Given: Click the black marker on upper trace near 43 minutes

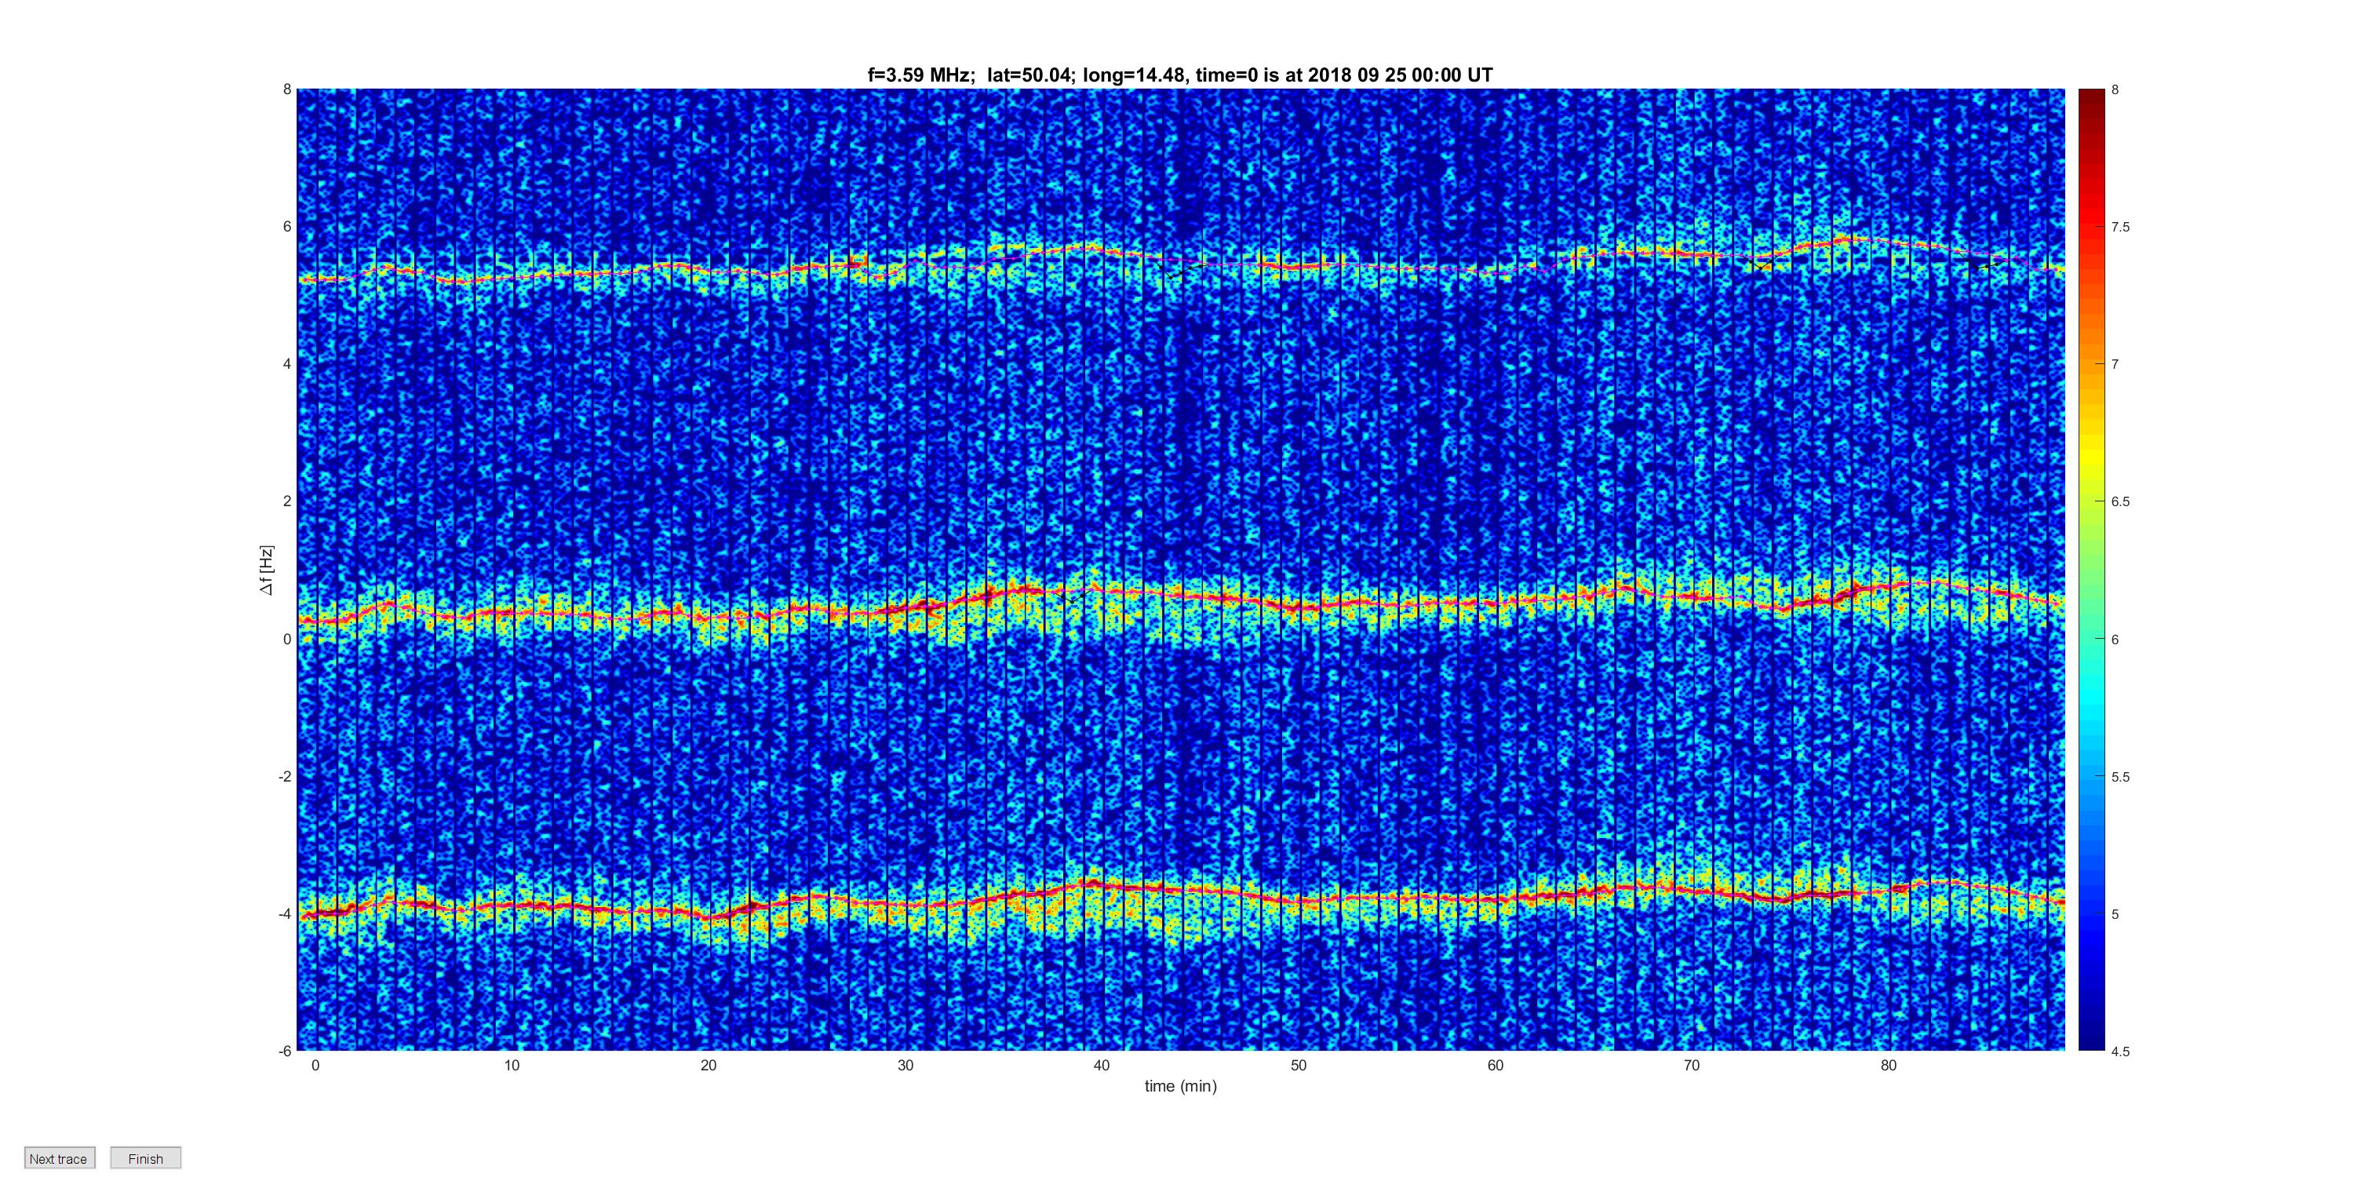Looking at the screenshot, I should click(1173, 273).
